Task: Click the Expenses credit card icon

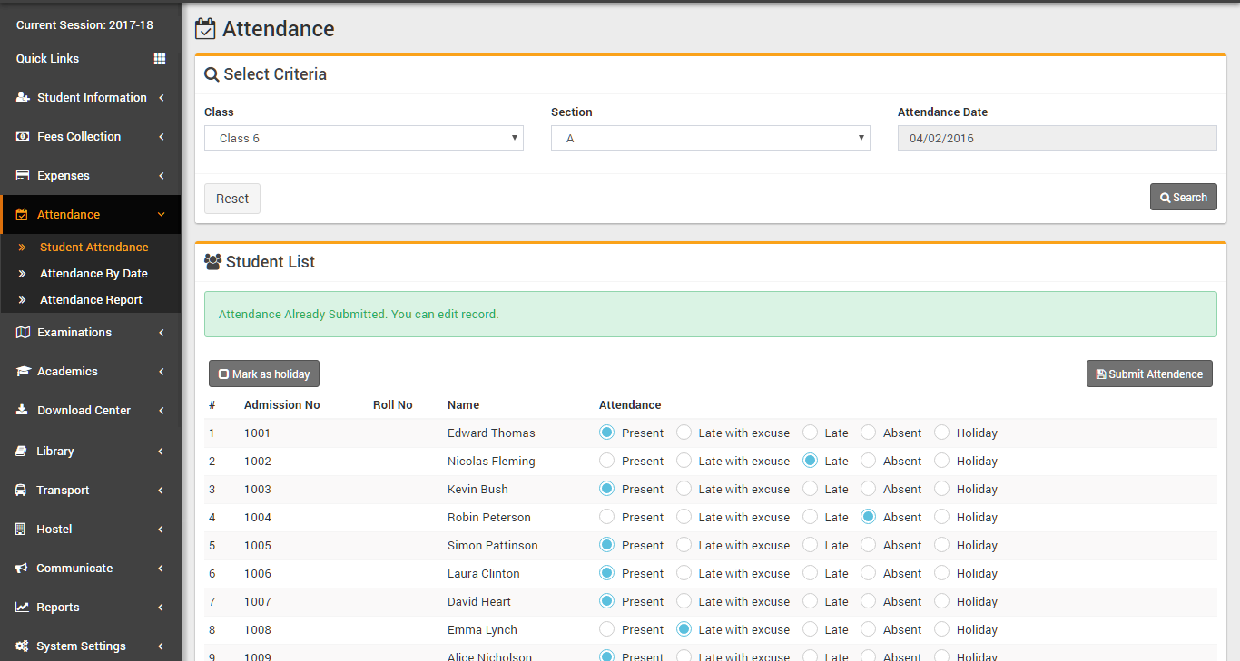Action: pyautogui.click(x=23, y=176)
